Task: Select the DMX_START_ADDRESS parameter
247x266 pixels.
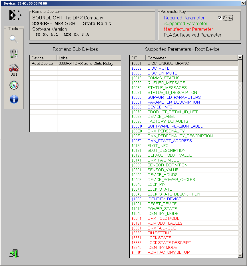Action: [170, 141]
